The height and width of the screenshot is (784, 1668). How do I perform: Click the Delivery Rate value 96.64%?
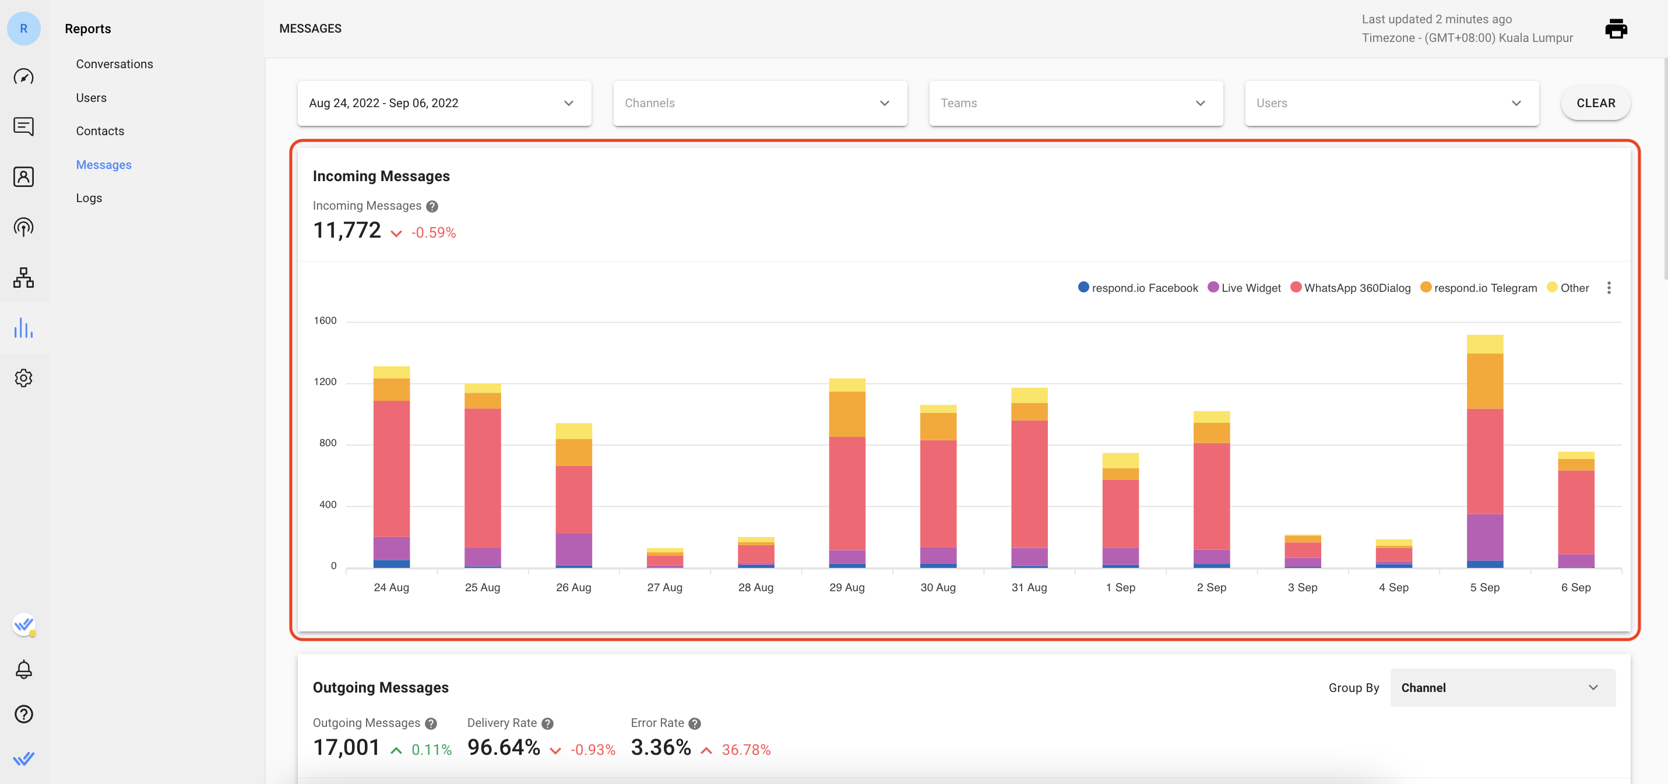[504, 748]
